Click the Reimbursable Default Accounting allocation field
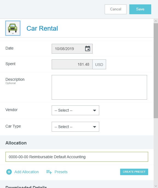Viewport: 158px width, 188px height. pos(77,157)
